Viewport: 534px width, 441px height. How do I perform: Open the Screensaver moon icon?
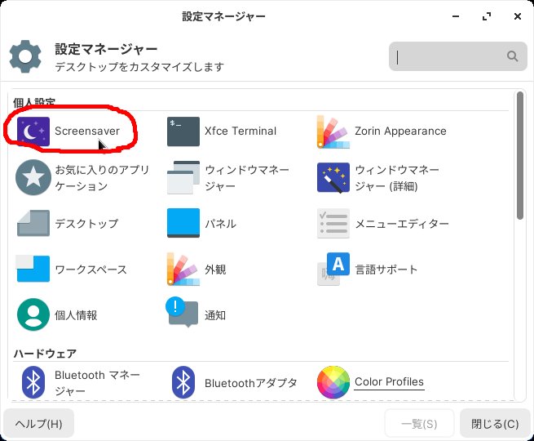click(33, 131)
